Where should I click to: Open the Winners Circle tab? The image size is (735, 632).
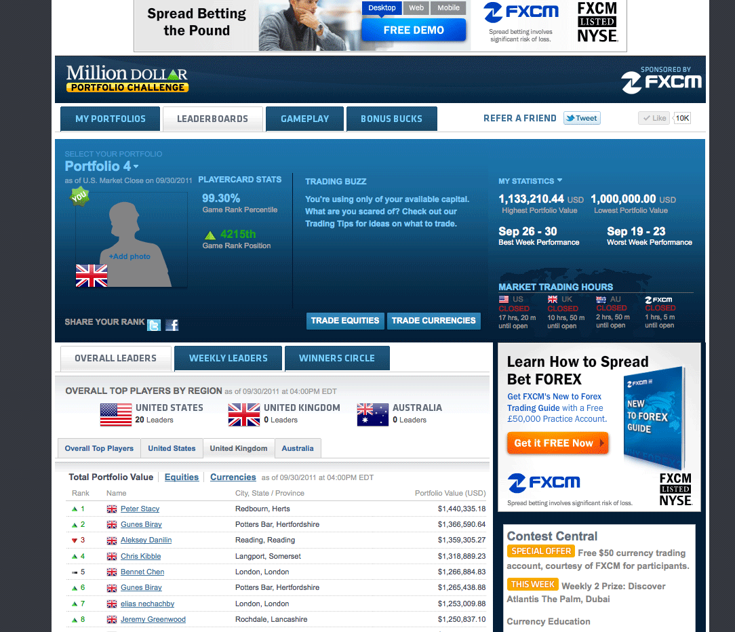tap(337, 358)
